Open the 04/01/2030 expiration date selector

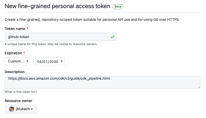pyautogui.click(x=49, y=61)
